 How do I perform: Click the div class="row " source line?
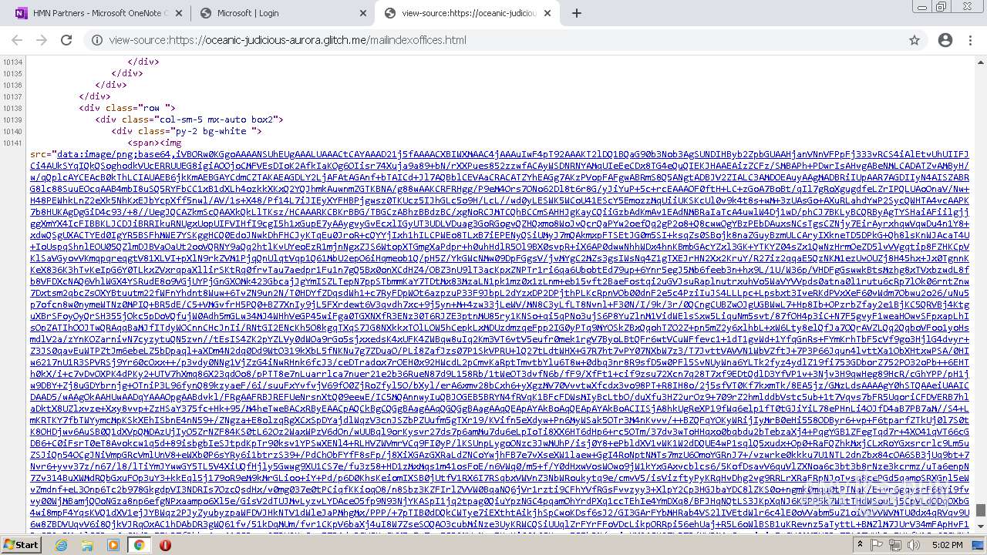(x=127, y=108)
